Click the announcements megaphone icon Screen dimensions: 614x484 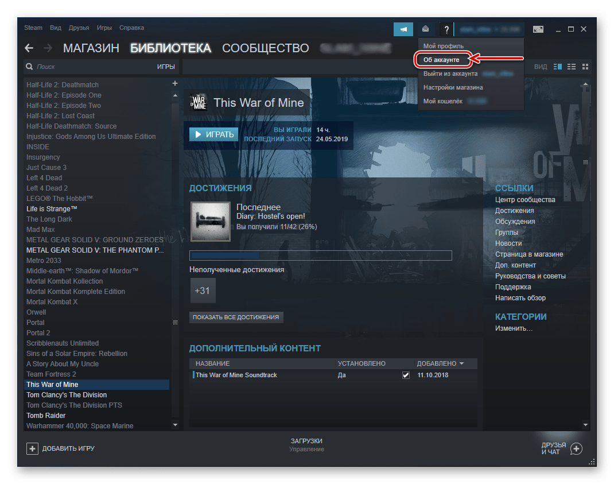pyautogui.click(x=403, y=29)
